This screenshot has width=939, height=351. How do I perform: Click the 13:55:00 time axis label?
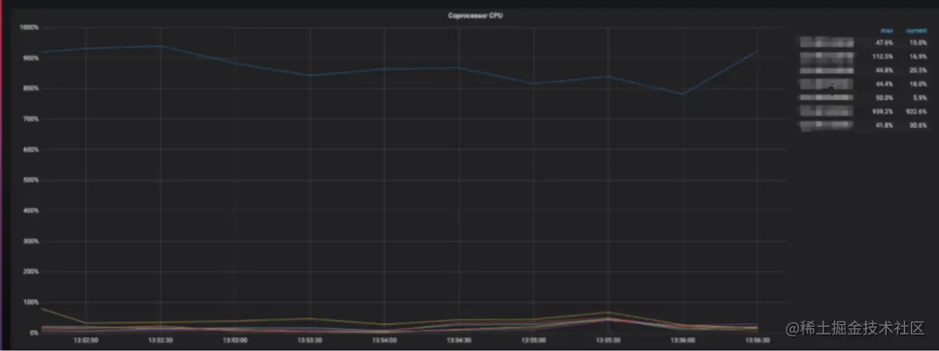533,341
